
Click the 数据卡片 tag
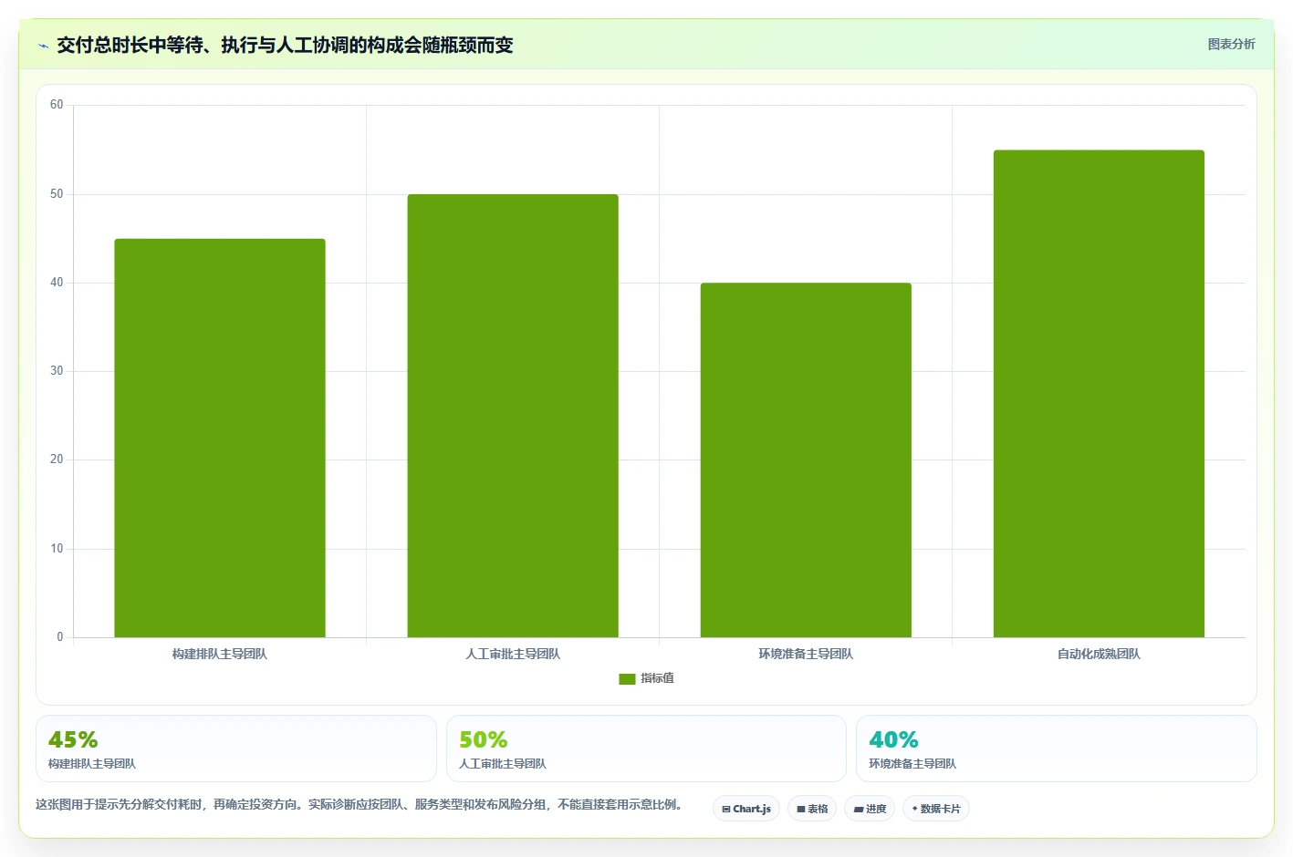click(x=936, y=809)
